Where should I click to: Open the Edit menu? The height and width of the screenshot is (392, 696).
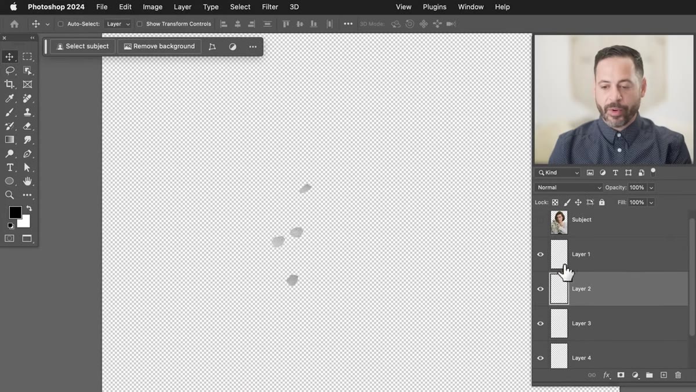[x=125, y=7]
